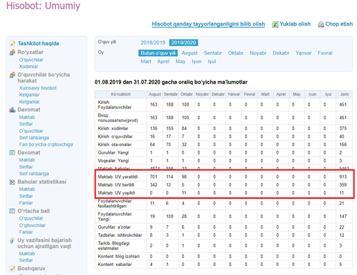Filter by the month Sentabr

212,53
